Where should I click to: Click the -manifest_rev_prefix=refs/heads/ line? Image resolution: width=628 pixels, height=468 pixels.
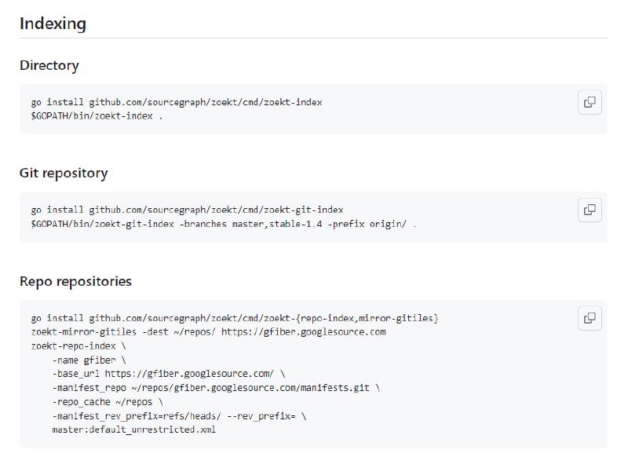pos(179,416)
